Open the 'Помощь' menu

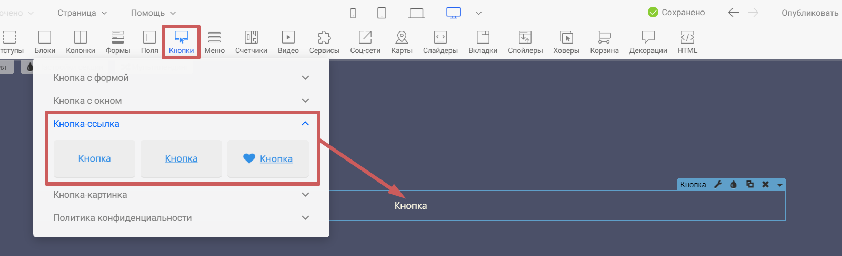point(153,13)
